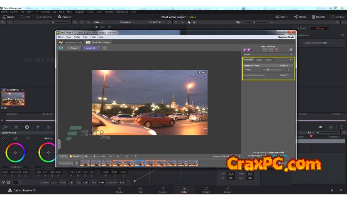The width and height of the screenshot is (347, 201).
Task: Select the H.264 clip thumbnail
Action: point(13,98)
